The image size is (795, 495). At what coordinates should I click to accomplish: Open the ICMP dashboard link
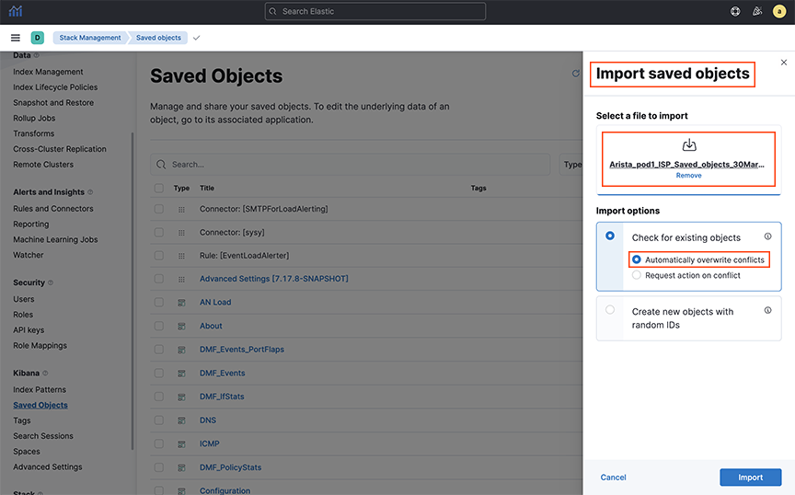pos(210,443)
